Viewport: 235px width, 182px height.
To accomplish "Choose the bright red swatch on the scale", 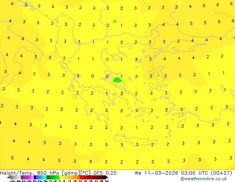I will (81, 177).
